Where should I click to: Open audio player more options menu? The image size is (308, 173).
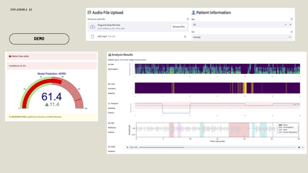coord(303,147)
